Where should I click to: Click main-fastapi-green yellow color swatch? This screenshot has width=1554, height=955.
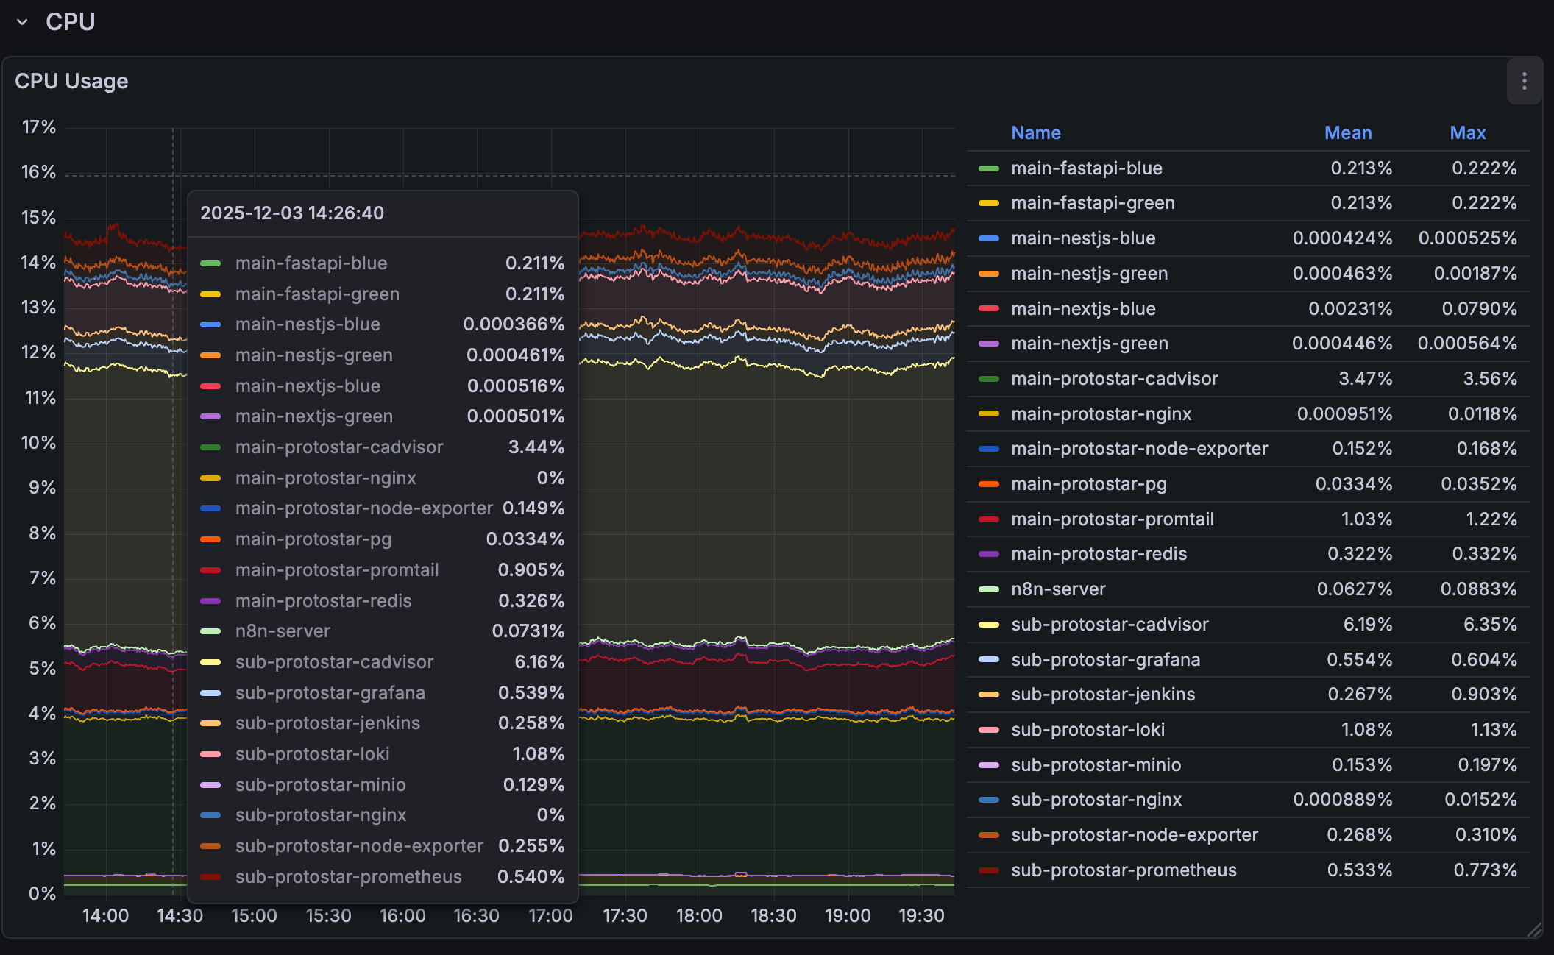(x=988, y=204)
